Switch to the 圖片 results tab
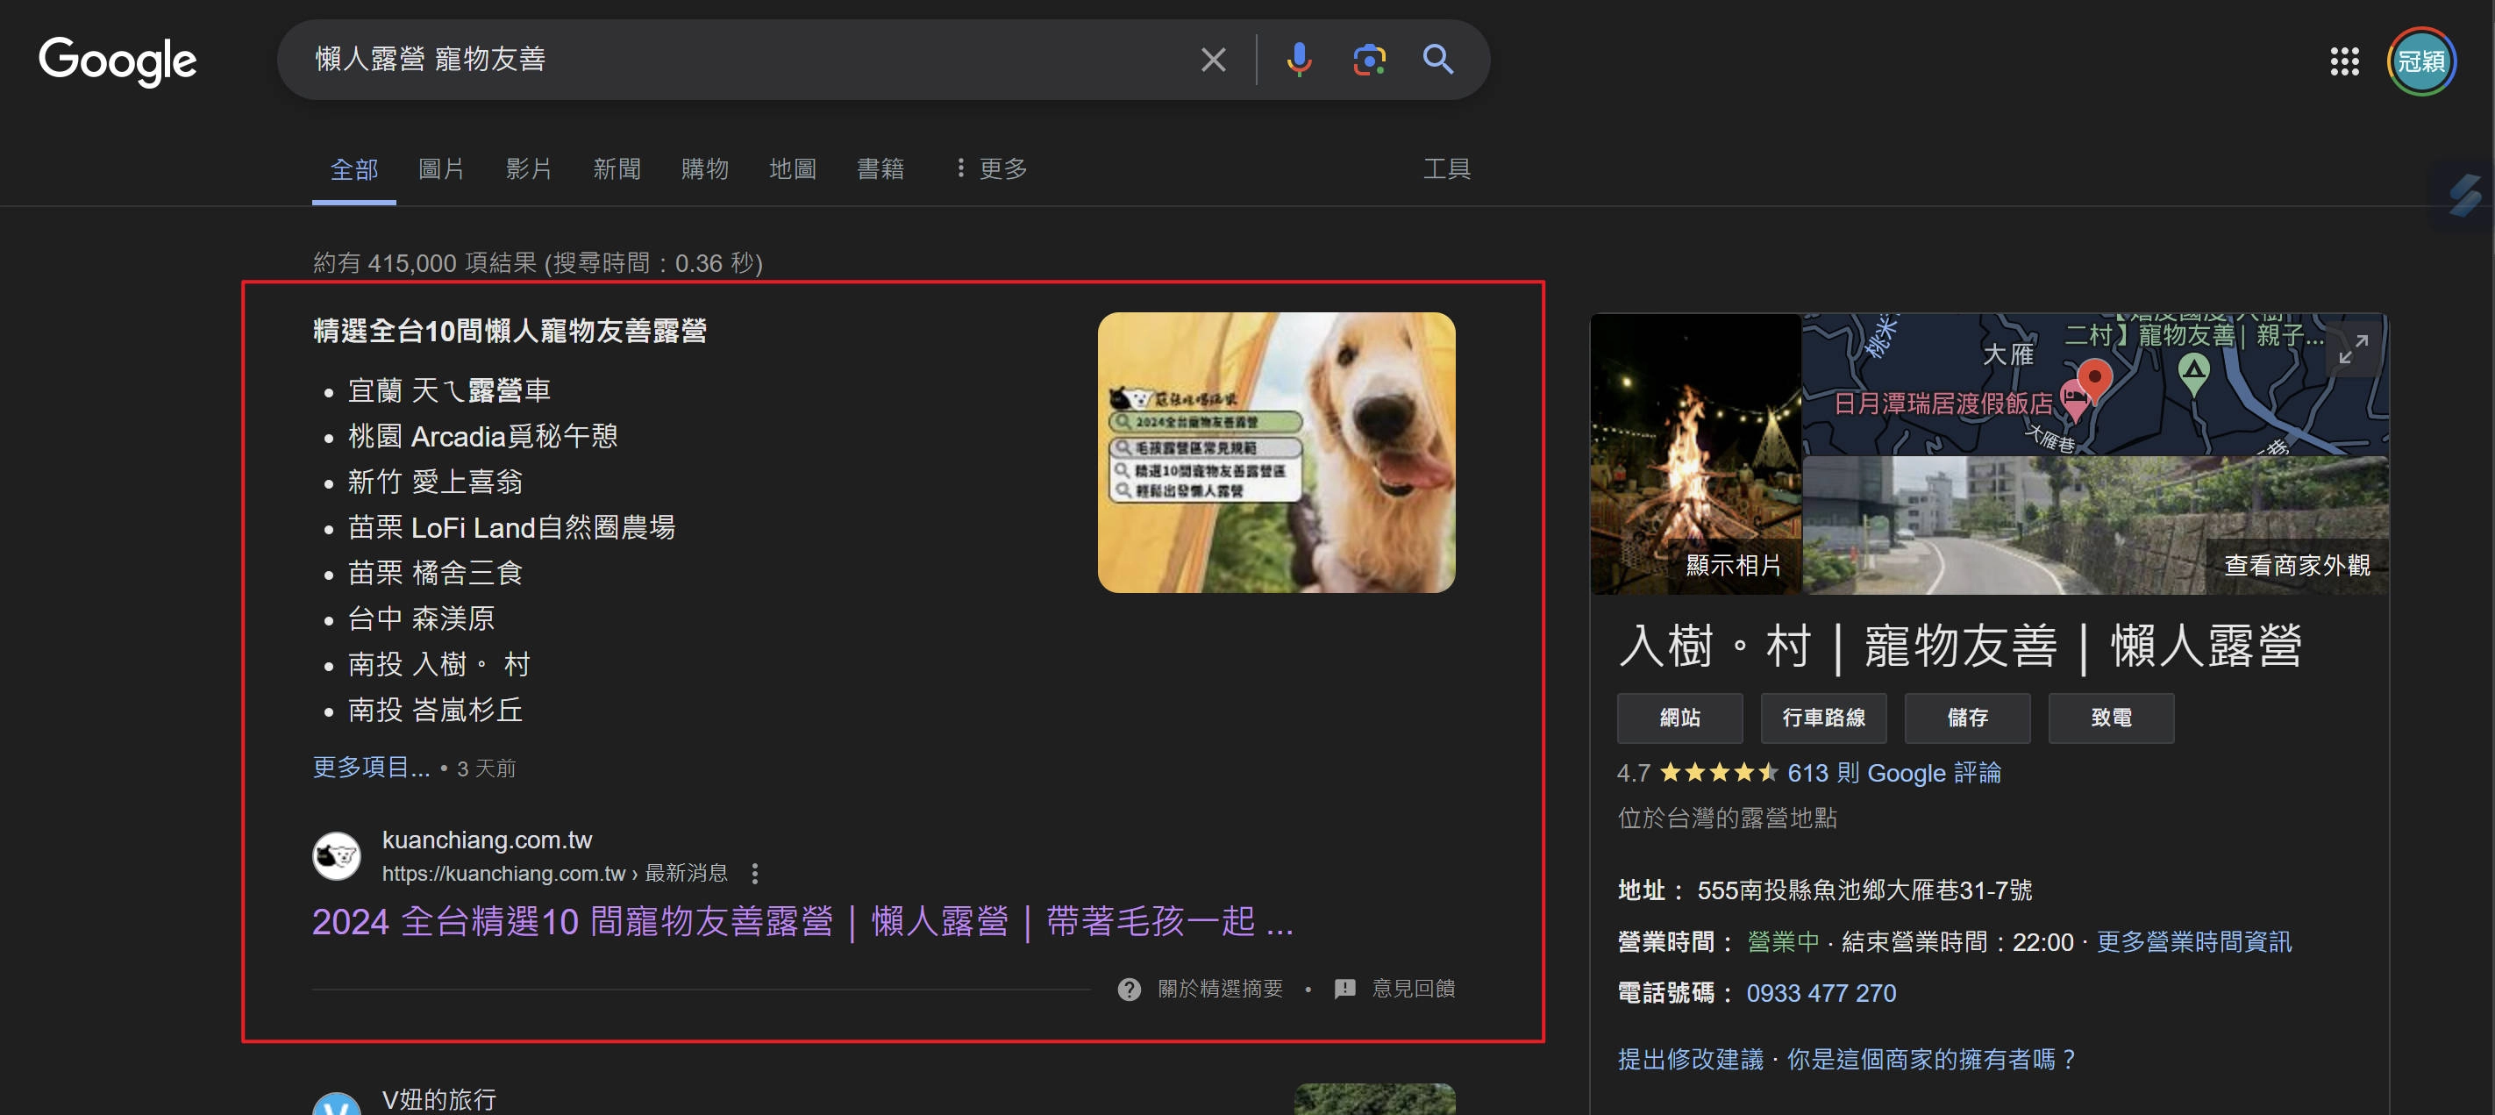Screen dimensions: 2495x1115 (x=442, y=168)
